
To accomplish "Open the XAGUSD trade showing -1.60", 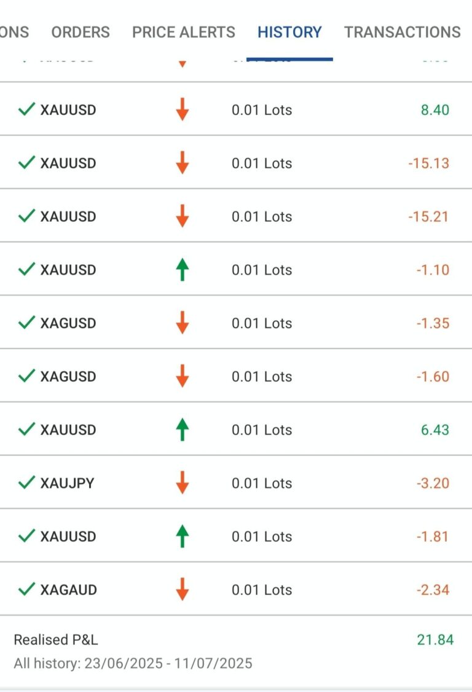I will pos(236,375).
